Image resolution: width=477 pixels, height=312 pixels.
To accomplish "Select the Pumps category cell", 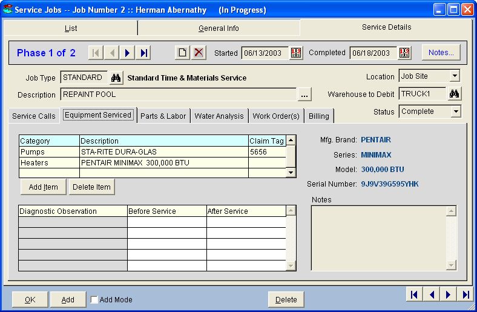I will [49, 152].
